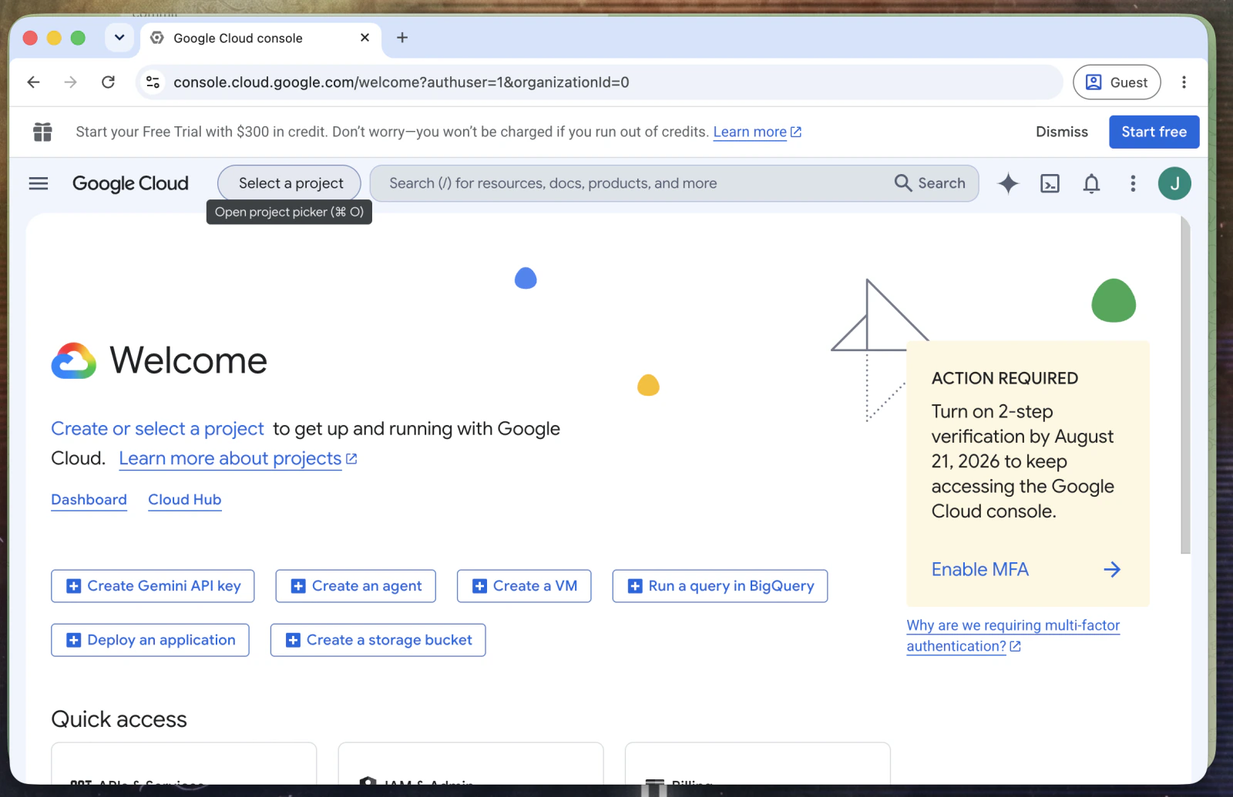This screenshot has width=1233, height=797.
Task: Open the console settings three-dot menu
Action: (x=1133, y=183)
